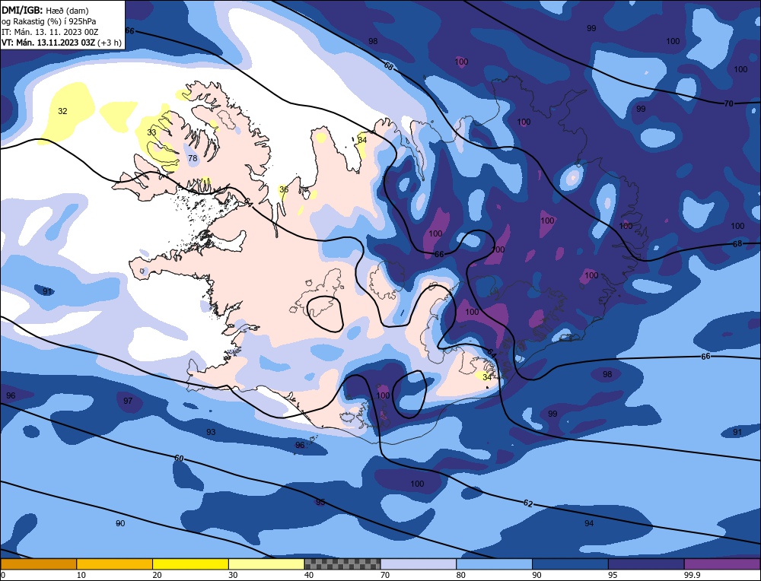Click the bright yellow 20–30 legend swatch
The width and height of the screenshot is (761, 581).
(190, 564)
